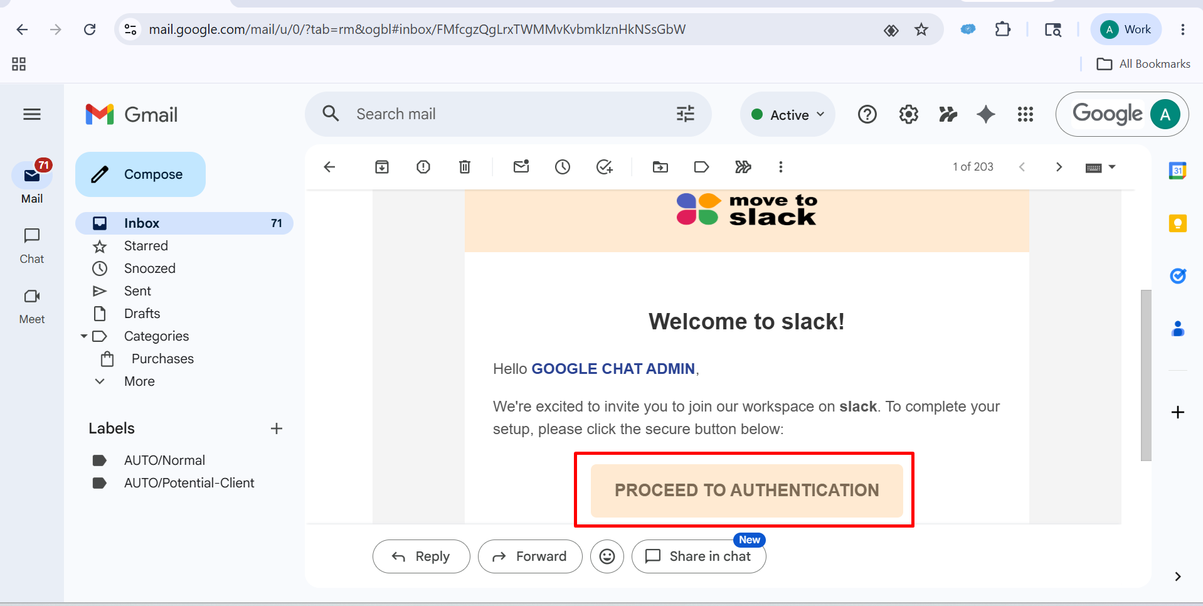Reload the page in browser
This screenshot has height=606, width=1203.
(x=90, y=29)
